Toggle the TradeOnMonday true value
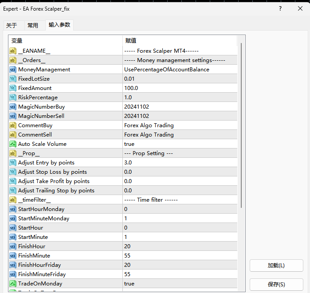Image resolution: width=310 pixels, height=293 pixels. (x=180, y=284)
